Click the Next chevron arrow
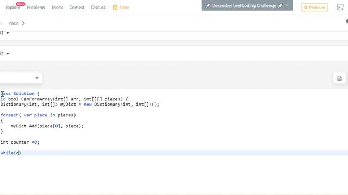The height and width of the screenshot is (195, 348). coord(23,23)
